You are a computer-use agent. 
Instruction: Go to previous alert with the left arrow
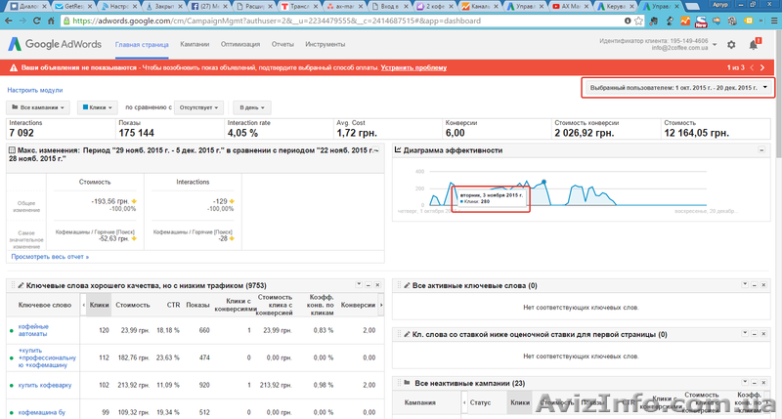pyautogui.click(x=752, y=67)
